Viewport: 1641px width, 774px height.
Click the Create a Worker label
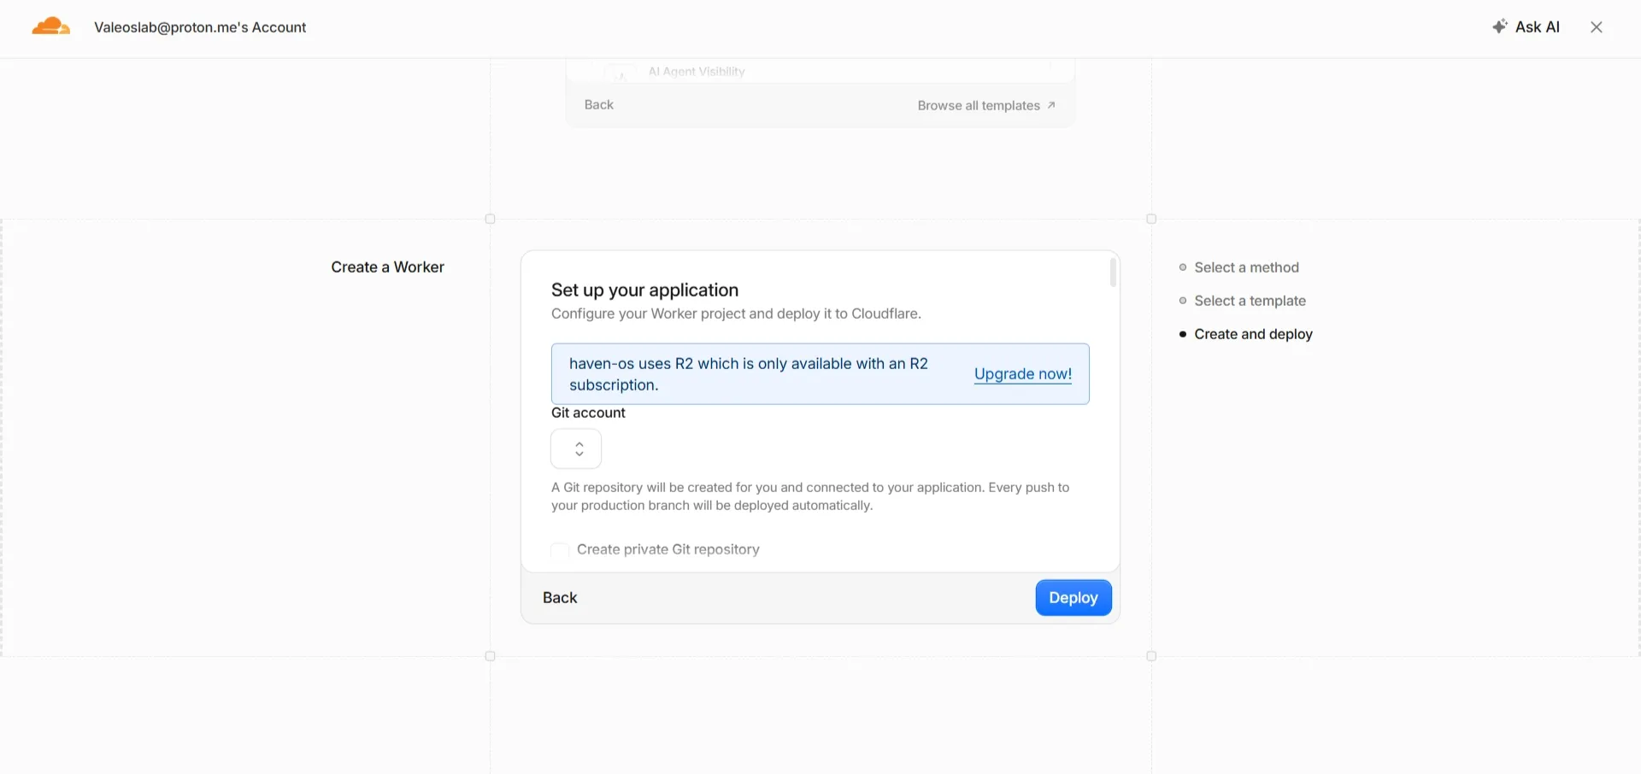tap(388, 267)
